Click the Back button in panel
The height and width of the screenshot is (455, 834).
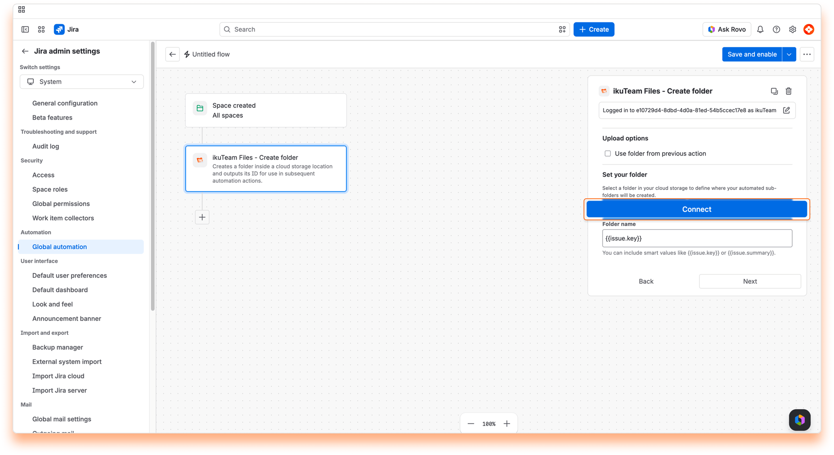[646, 281]
